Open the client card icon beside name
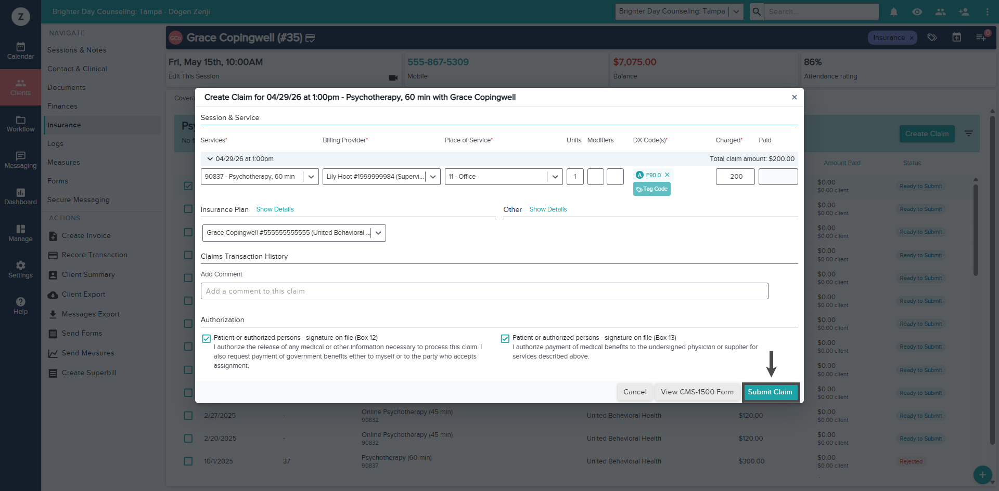The height and width of the screenshot is (491, 999). coord(310,38)
